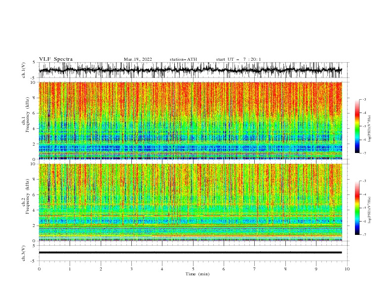Select the date text "Mar.18, 2022"

[138, 59]
